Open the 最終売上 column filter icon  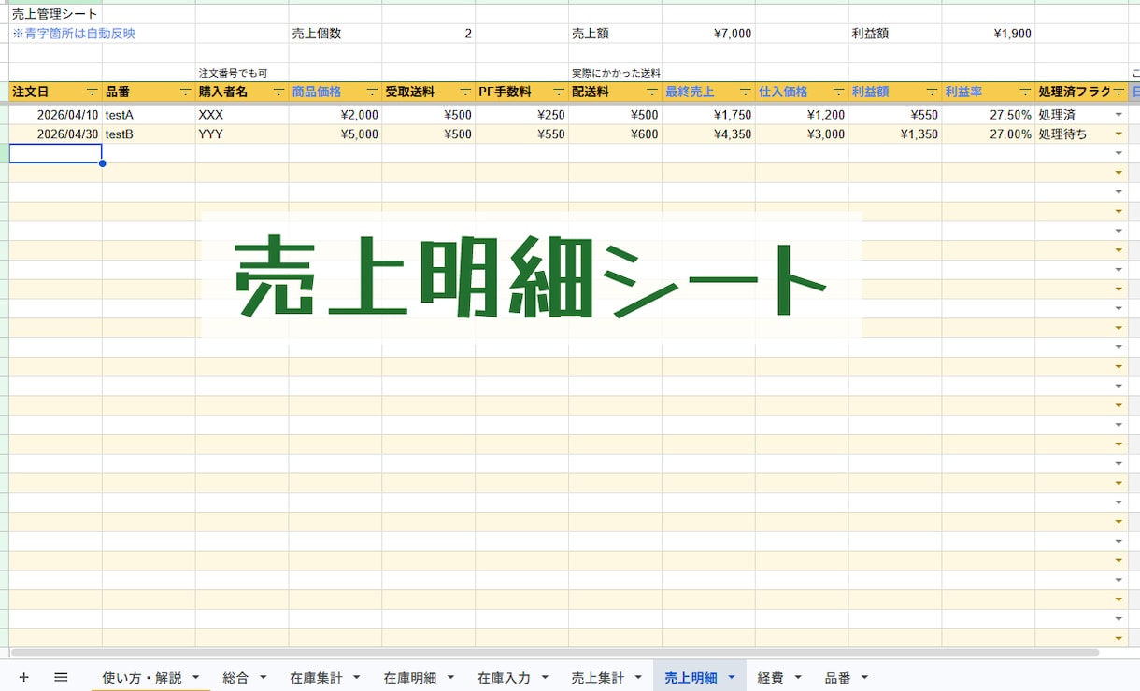point(746,92)
